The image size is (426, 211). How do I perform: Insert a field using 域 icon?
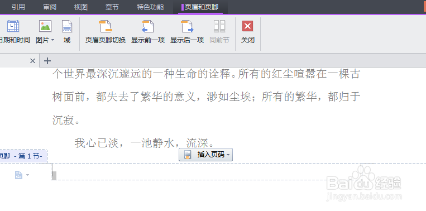point(67,26)
